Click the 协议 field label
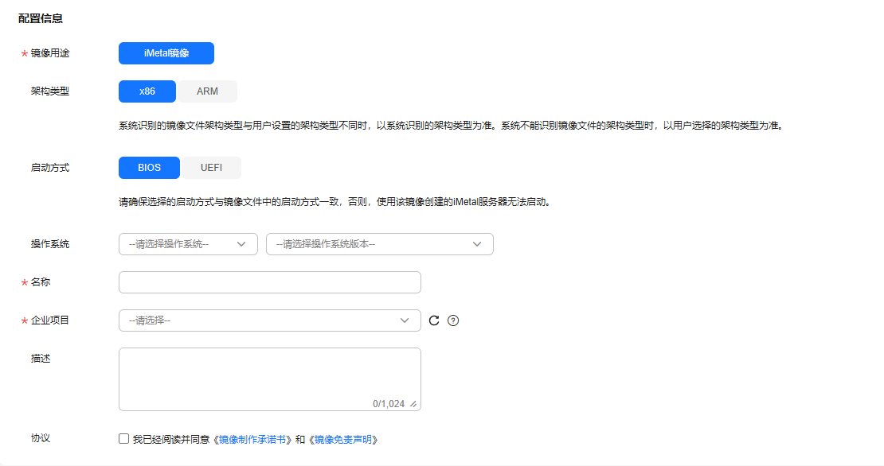 coord(41,438)
